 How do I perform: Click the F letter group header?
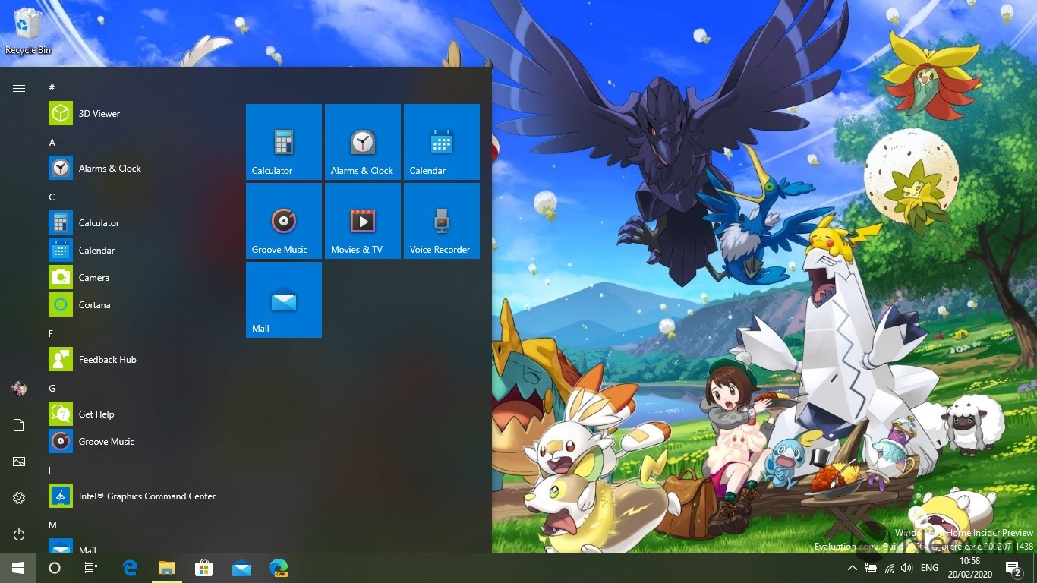(x=52, y=333)
